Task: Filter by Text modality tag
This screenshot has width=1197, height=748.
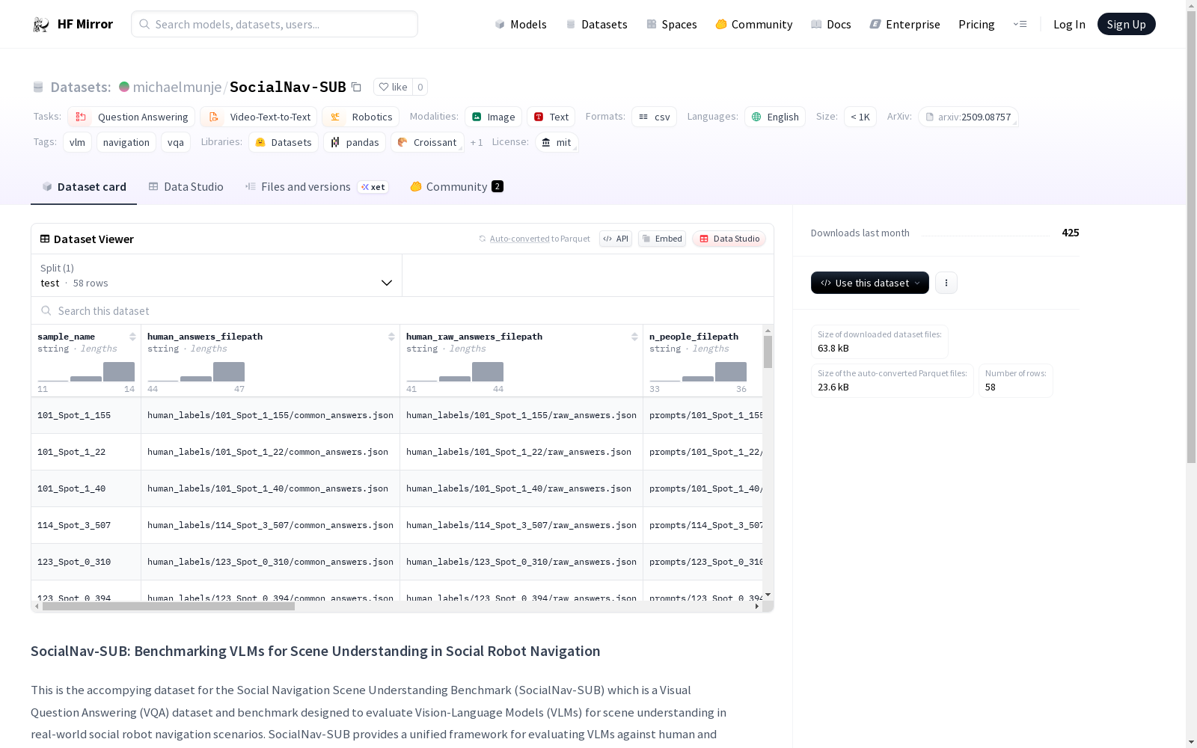Action: tap(551, 117)
